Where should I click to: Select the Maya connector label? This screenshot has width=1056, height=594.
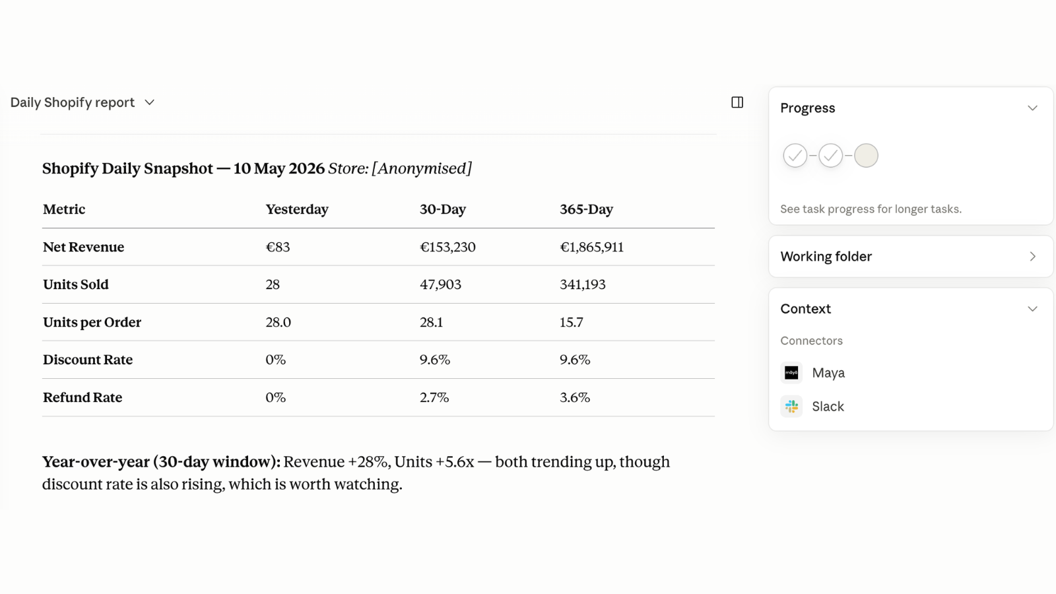[828, 373]
